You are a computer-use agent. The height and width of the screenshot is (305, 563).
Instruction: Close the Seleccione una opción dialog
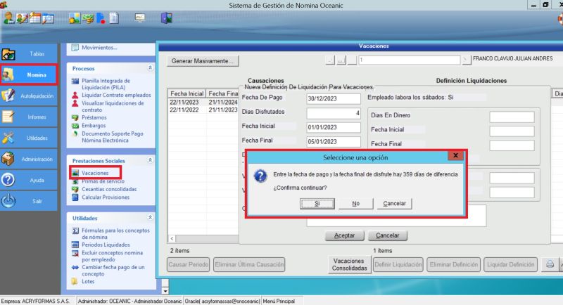pyautogui.click(x=456, y=155)
